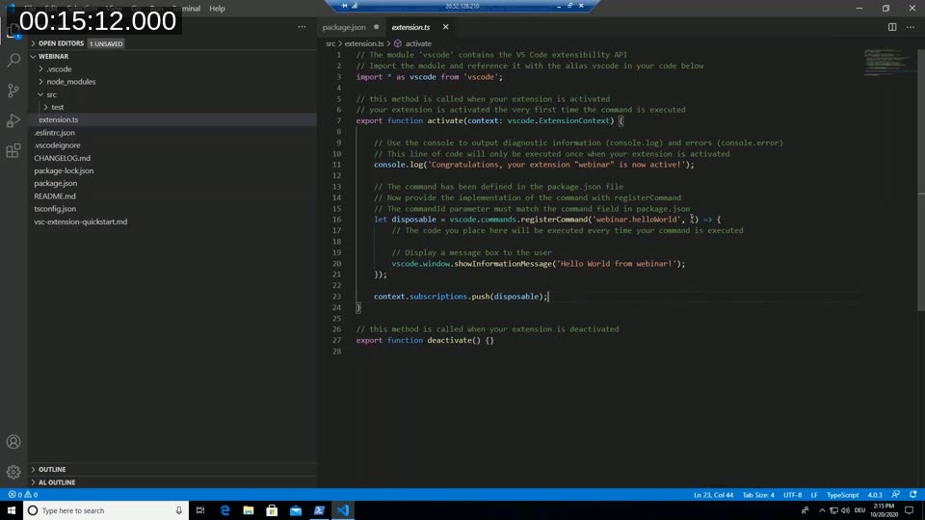Image resolution: width=925 pixels, height=520 pixels.
Task: Expand the .vscode folder
Action: coord(59,69)
